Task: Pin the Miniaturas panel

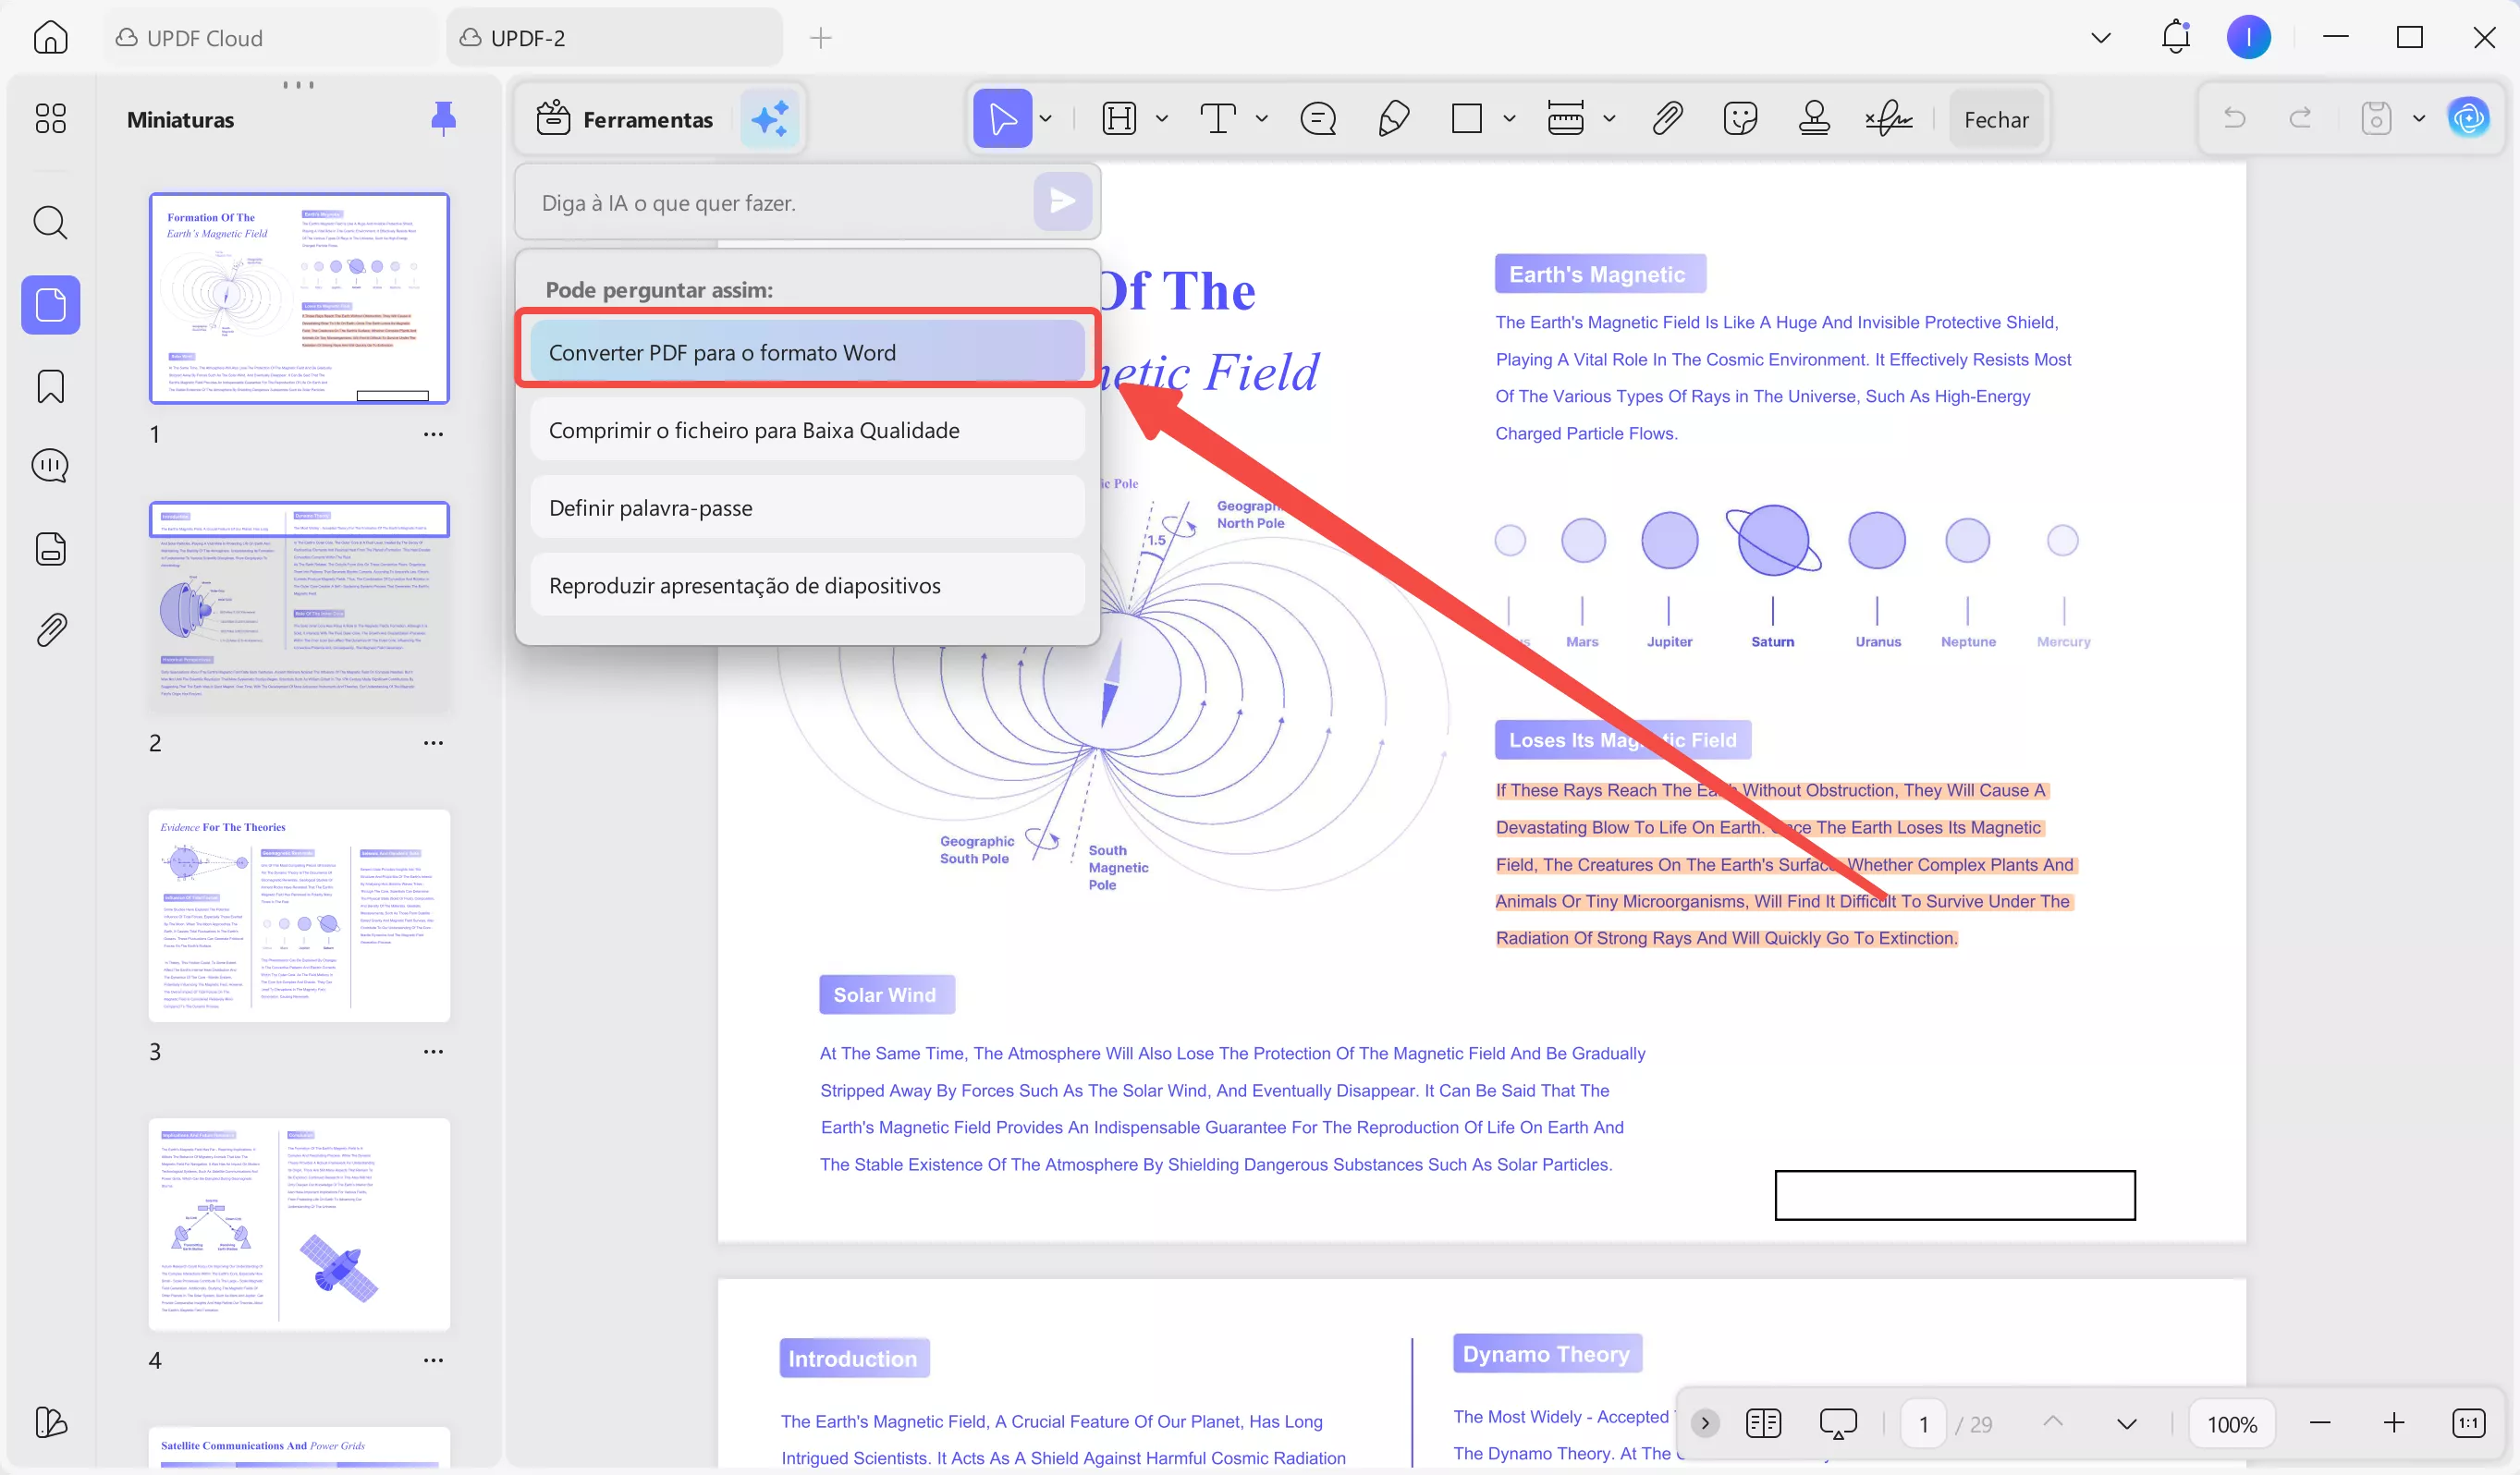Action: click(x=444, y=118)
